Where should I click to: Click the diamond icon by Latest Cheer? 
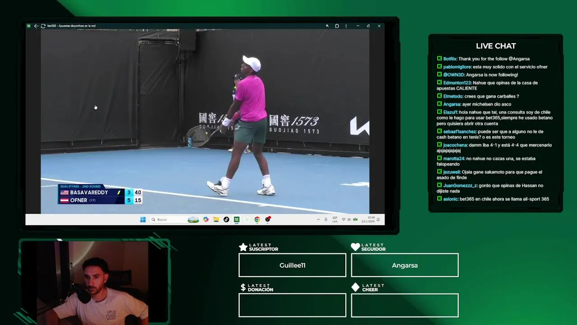tap(355, 288)
